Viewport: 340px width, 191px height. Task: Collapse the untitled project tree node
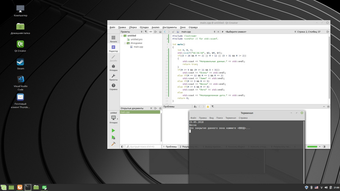pyautogui.click(x=122, y=36)
